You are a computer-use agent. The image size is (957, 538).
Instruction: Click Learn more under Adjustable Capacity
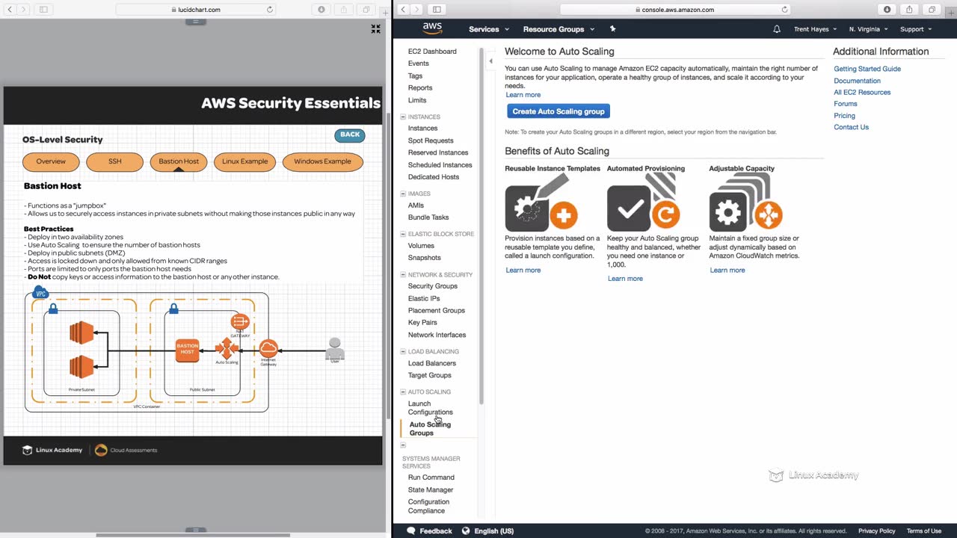coord(727,270)
